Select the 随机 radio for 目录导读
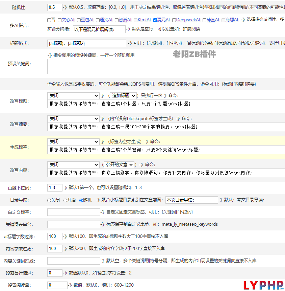 (81, 200)
